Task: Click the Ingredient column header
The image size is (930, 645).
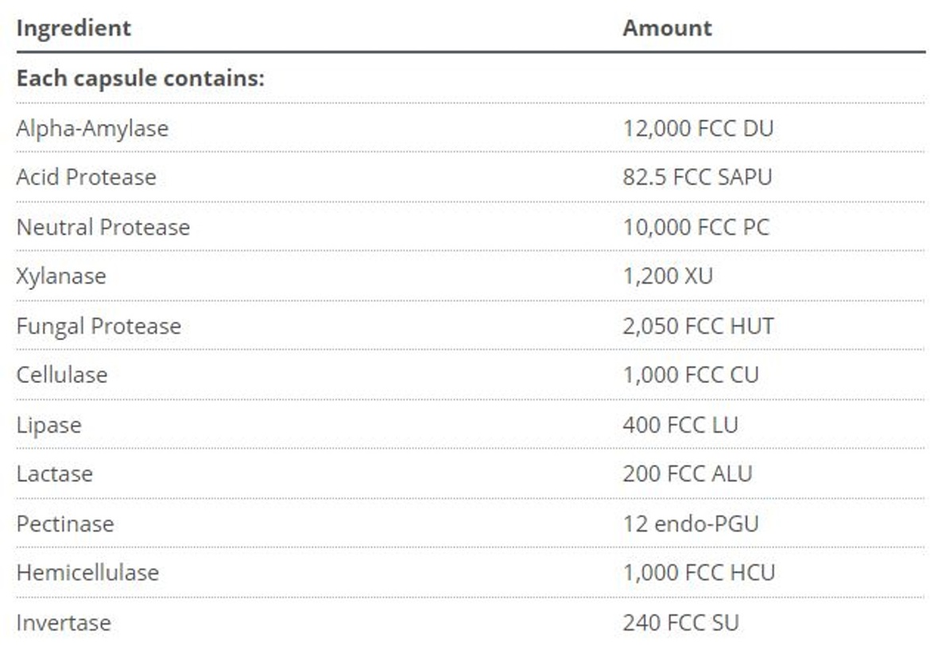Action: (x=74, y=29)
